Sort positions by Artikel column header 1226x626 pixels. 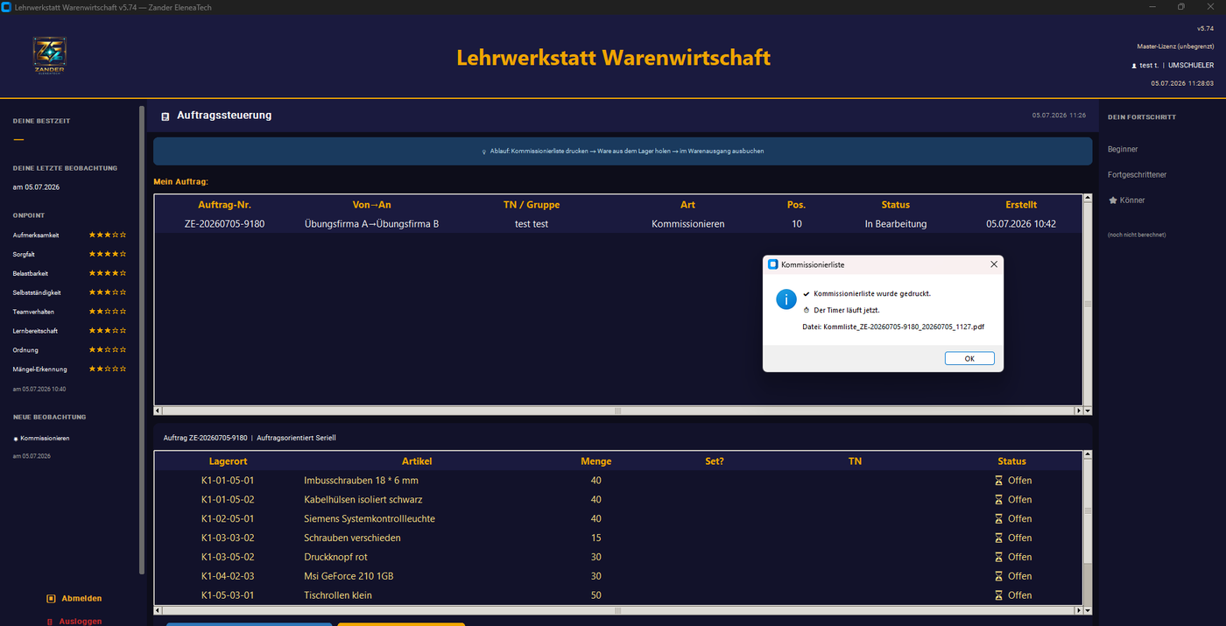[x=417, y=461]
